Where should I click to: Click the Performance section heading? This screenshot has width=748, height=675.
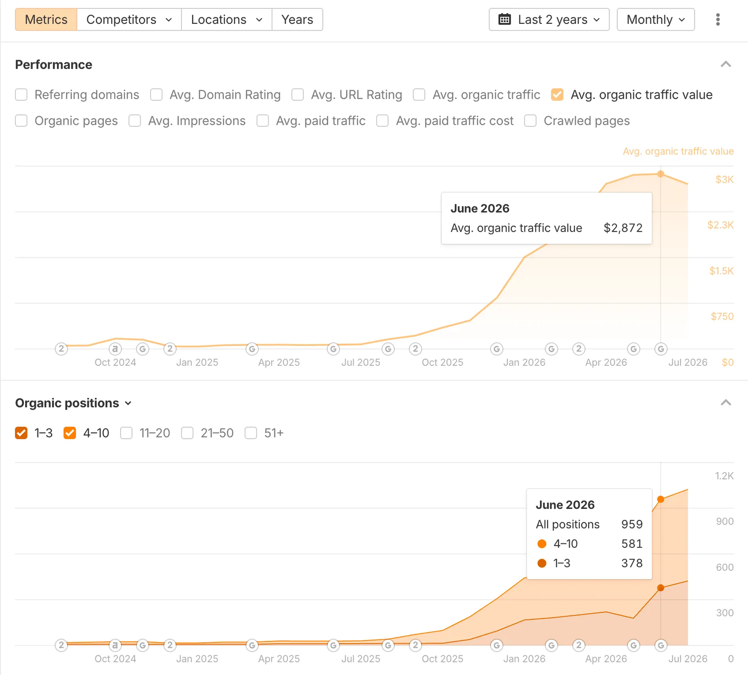[54, 65]
